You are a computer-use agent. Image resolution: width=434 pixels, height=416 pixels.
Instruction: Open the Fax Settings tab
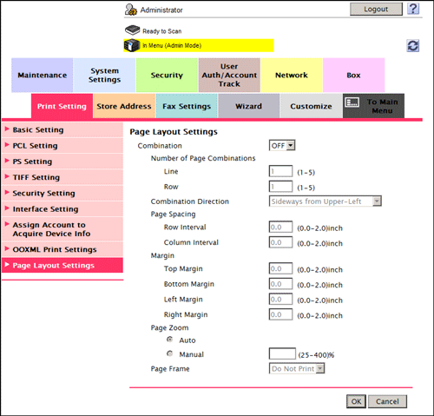tap(187, 106)
